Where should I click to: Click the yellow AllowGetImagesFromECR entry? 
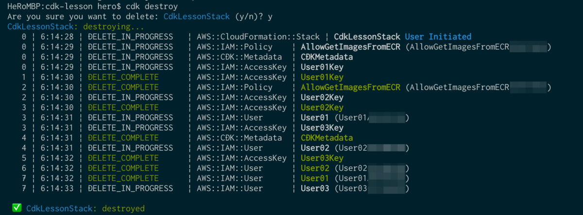[350, 88]
